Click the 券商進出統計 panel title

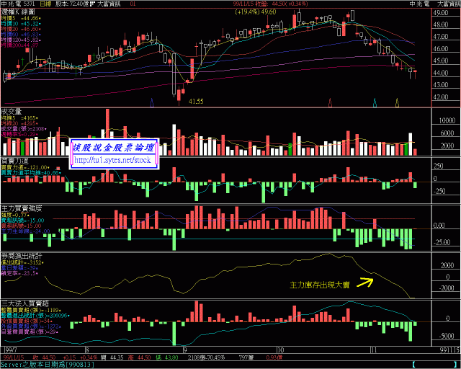pos(22,256)
